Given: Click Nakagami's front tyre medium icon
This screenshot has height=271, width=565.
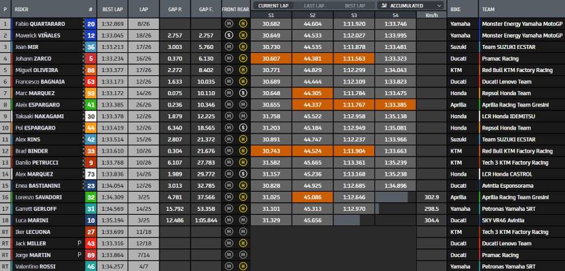Looking at the screenshot, I should (x=228, y=116).
